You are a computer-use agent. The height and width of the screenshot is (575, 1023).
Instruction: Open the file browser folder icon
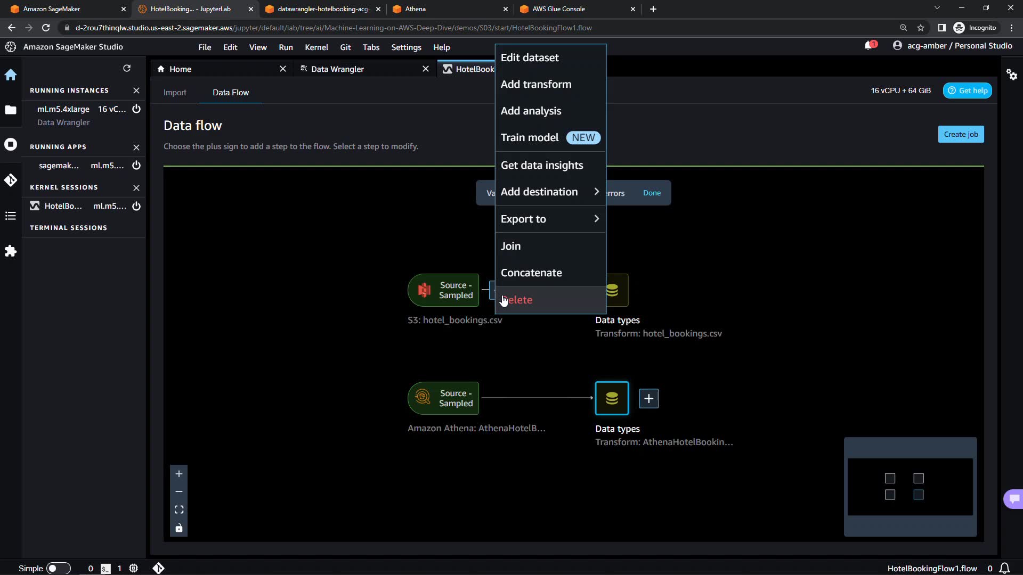[11, 110]
